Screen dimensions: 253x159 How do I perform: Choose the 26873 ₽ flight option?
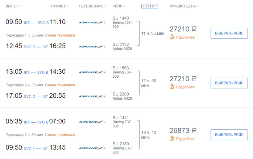229,135
